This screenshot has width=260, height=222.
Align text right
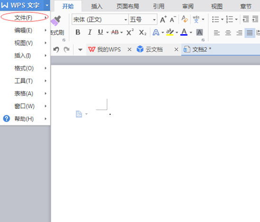point(239,33)
